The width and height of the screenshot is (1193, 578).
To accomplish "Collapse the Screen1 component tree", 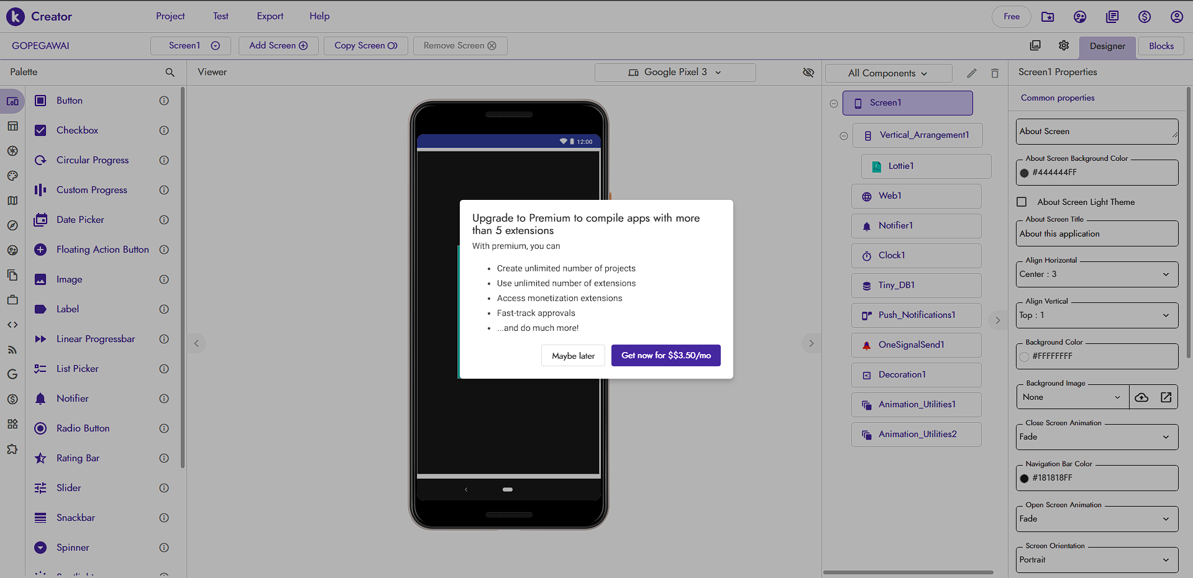I will pyautogui.click(x=834, y=104).
